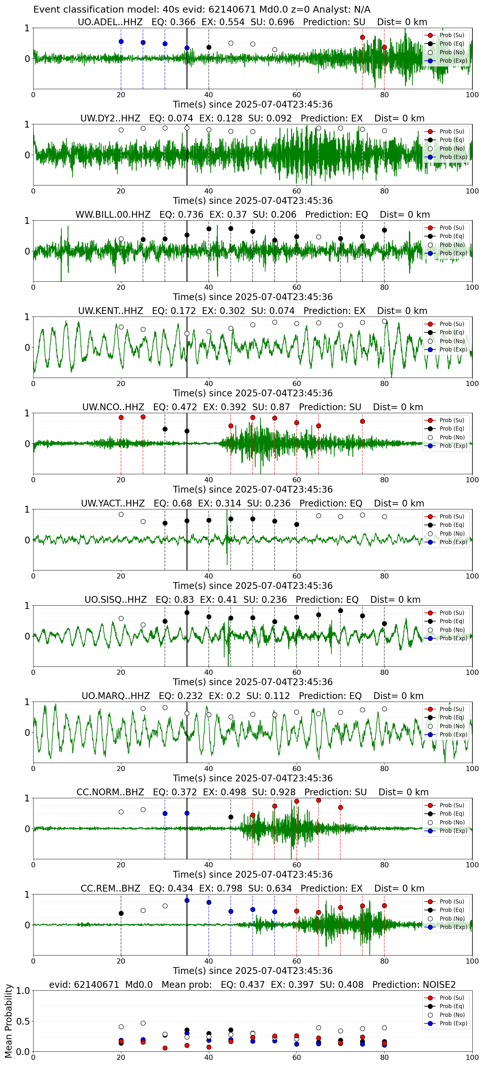Screen dimensions: 484x1066
Task: Click the time axis label under the UO.ADEL plot
Action: pos(253,104)
